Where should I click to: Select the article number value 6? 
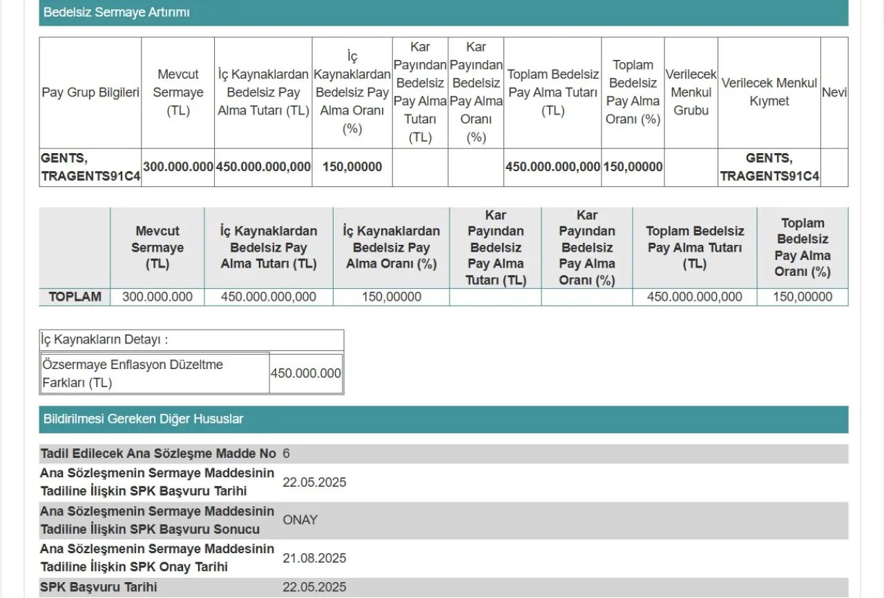pos(287,454)
